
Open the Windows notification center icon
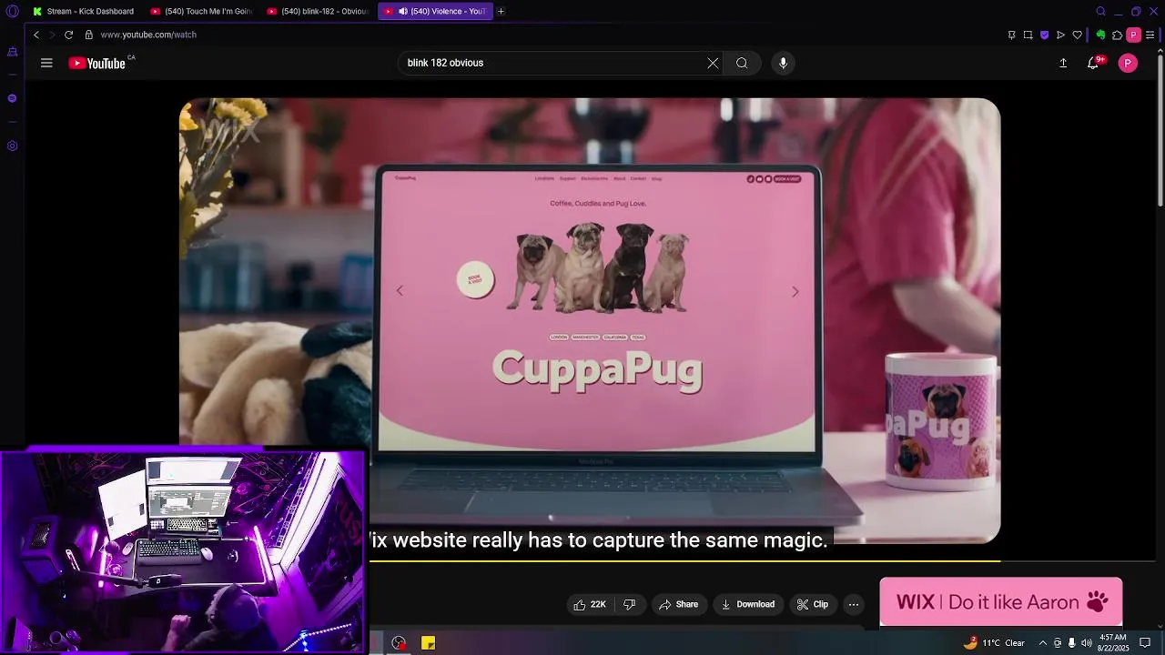point(1146,643)
